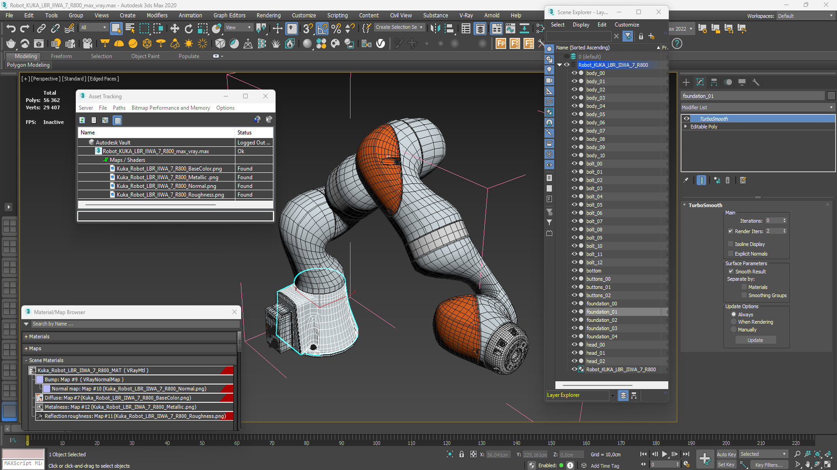Screen dimensions: 837x470
Task: Open the Create panel tab
Action: pyautogui.click(x=686, y=82)
